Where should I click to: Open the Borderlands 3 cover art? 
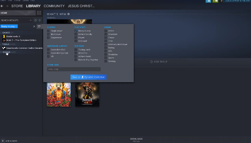(x=59, y=95)
